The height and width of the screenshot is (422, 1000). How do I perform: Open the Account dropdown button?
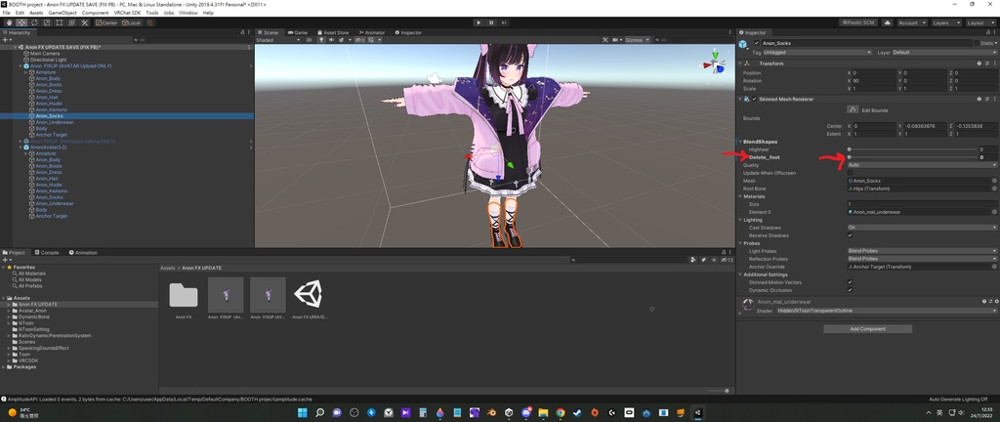click(x=911, y=22)
